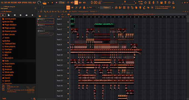Image resolution: width=189 pixels, height=100 pixels.
Task: Click the browser search magnifier icon
Action: tap(34, 99)
